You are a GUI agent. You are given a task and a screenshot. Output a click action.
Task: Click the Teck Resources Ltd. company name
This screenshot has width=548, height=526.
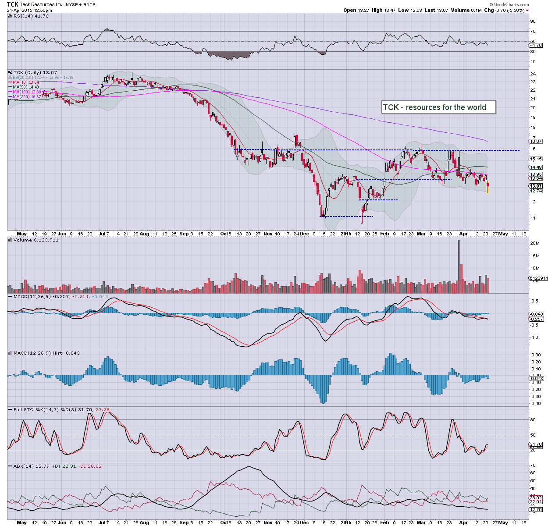pyautogui.click(x=42, y=4)
